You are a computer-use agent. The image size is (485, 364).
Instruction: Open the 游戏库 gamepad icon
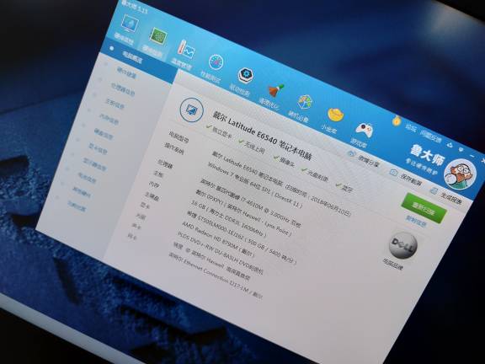[x=364, y=130]
